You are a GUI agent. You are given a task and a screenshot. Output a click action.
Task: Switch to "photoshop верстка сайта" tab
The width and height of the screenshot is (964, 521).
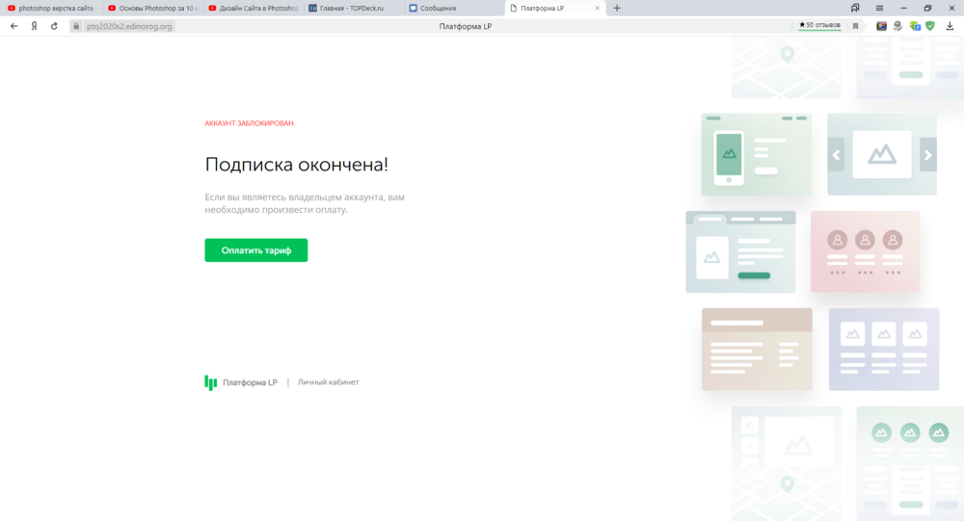(53, 8)
